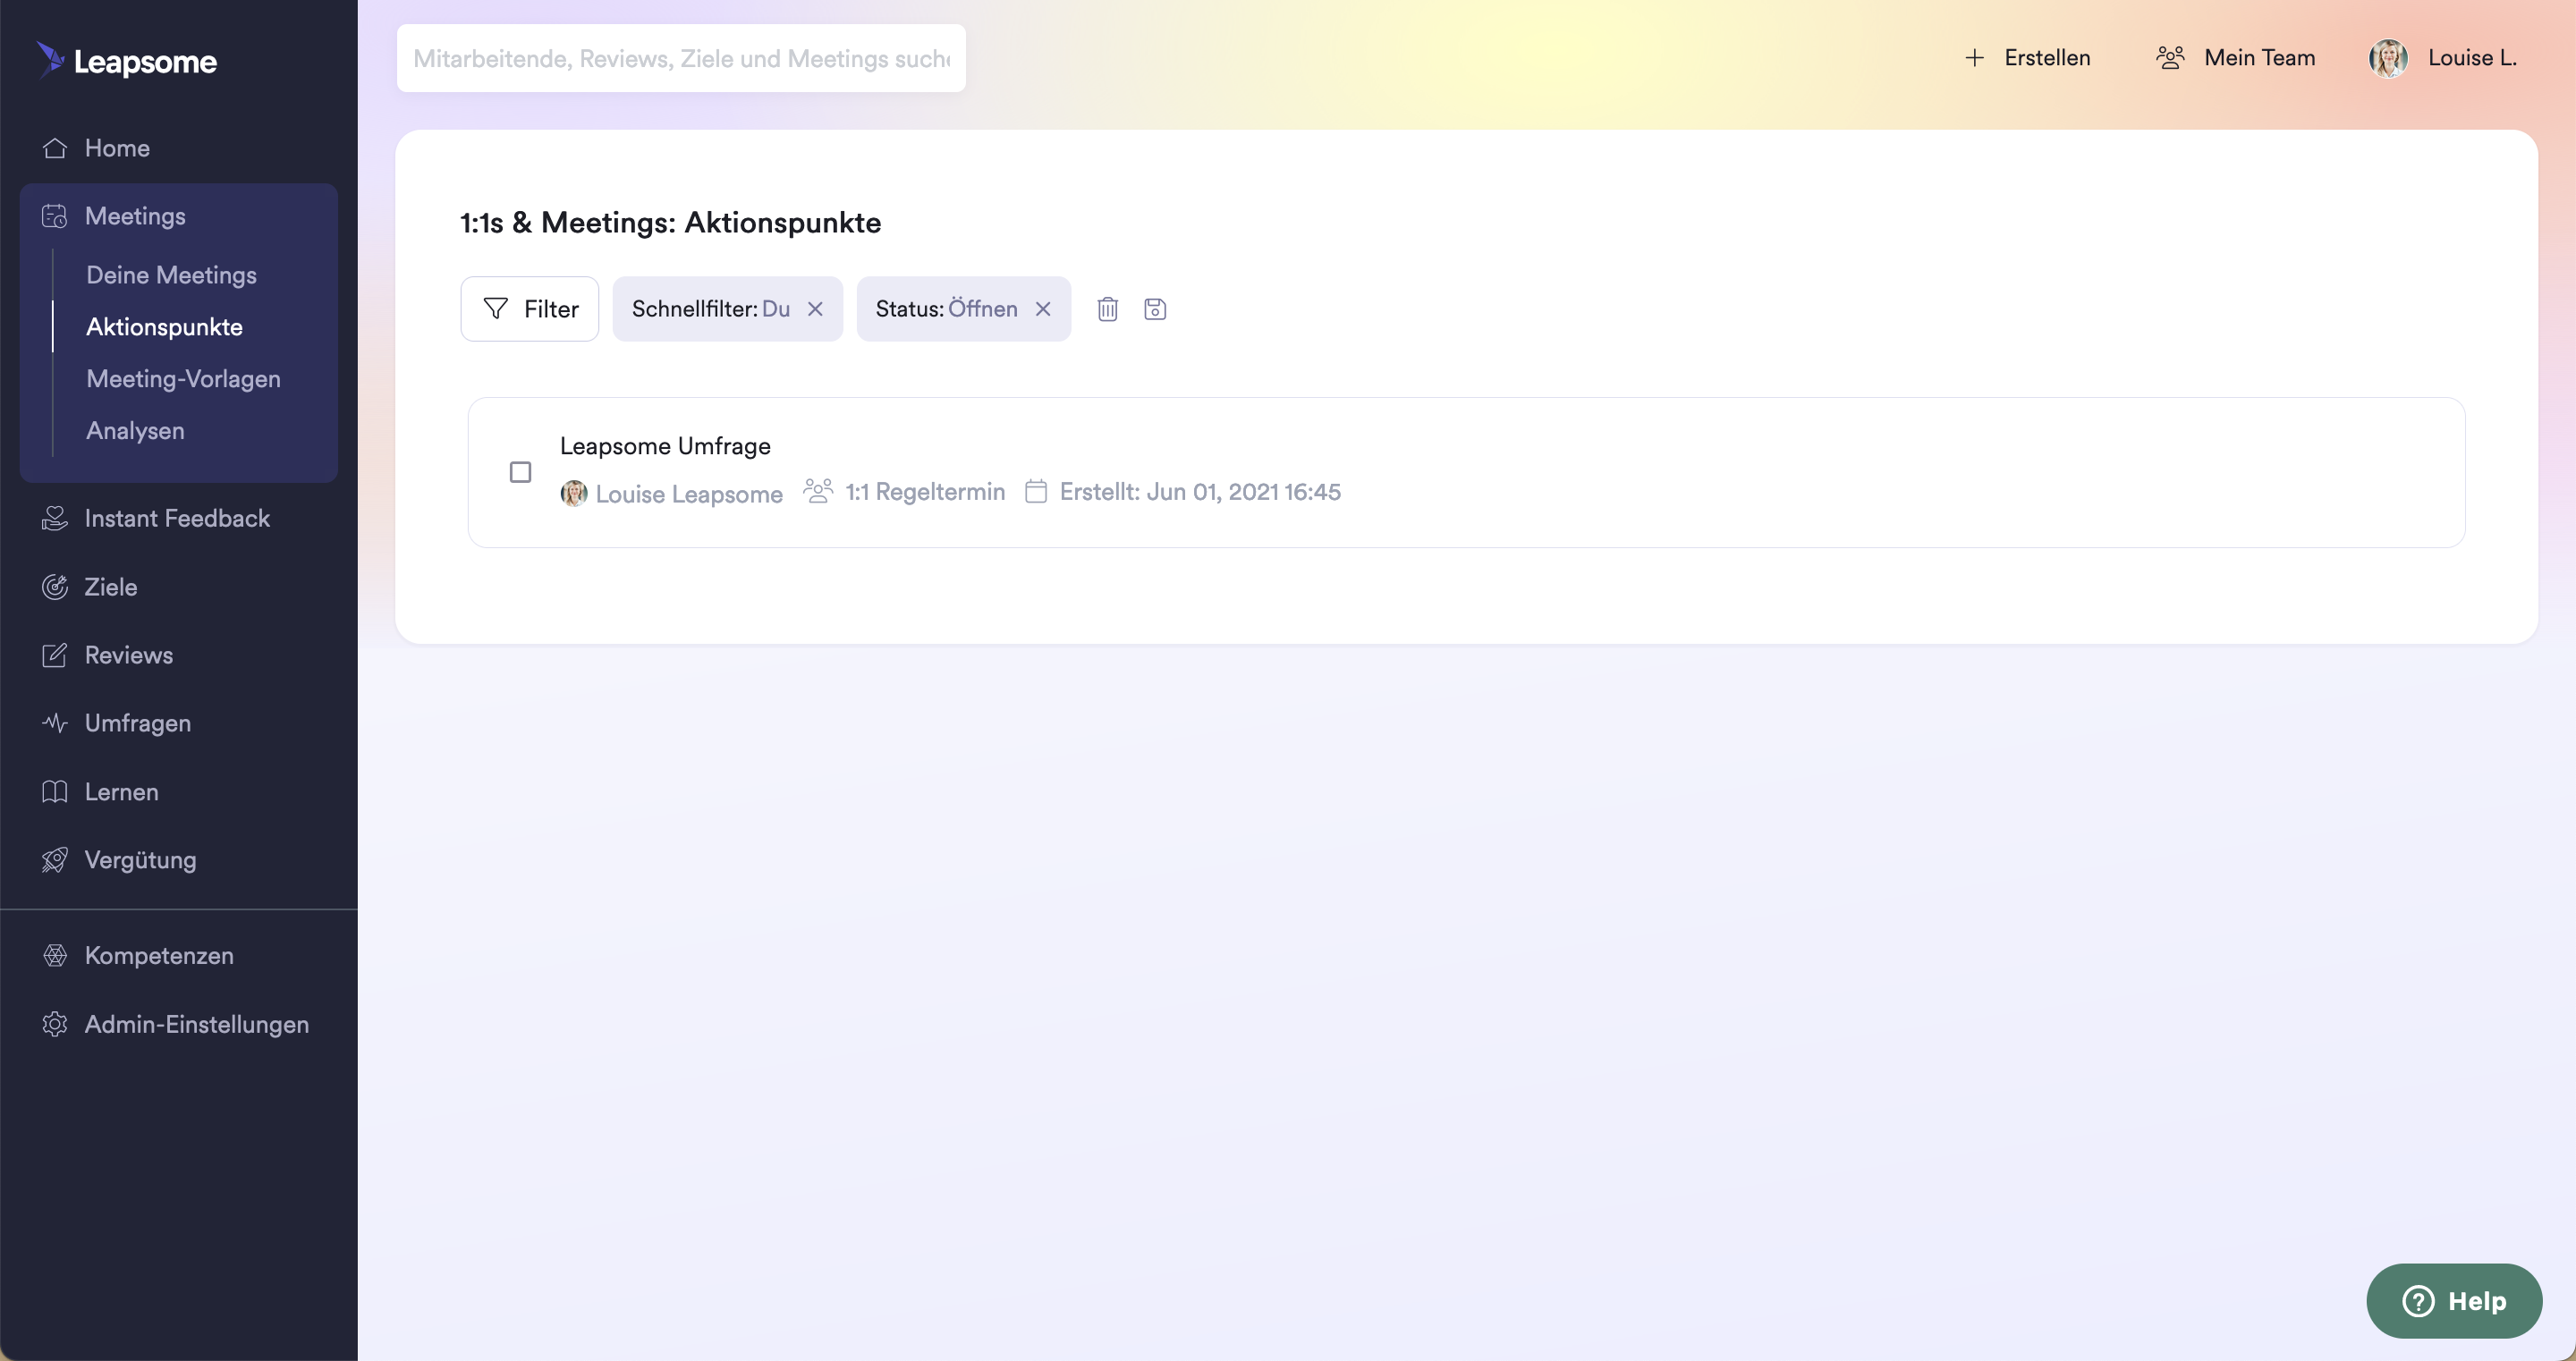
Task: Open the Louise L. profile menu
Action: [x=2443, y=58]
